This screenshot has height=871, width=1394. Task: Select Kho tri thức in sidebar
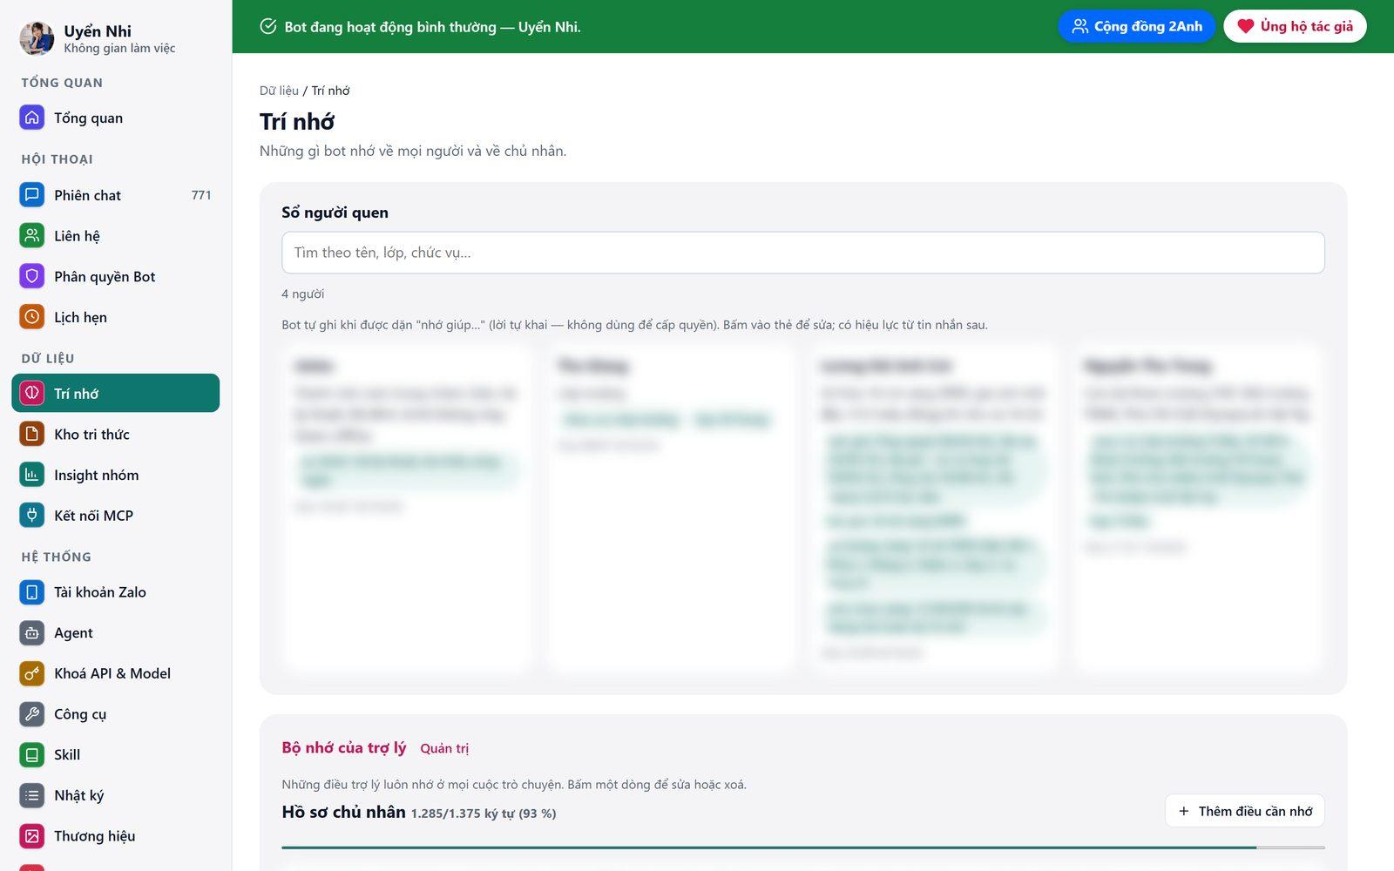point(115,434)
